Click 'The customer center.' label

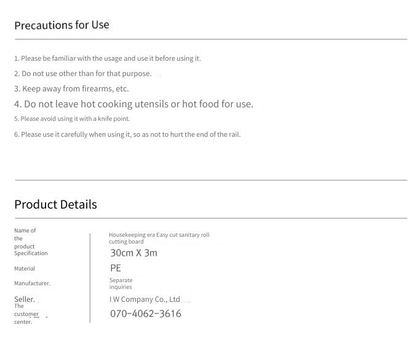pyautogui.click(x=26, y=314)
